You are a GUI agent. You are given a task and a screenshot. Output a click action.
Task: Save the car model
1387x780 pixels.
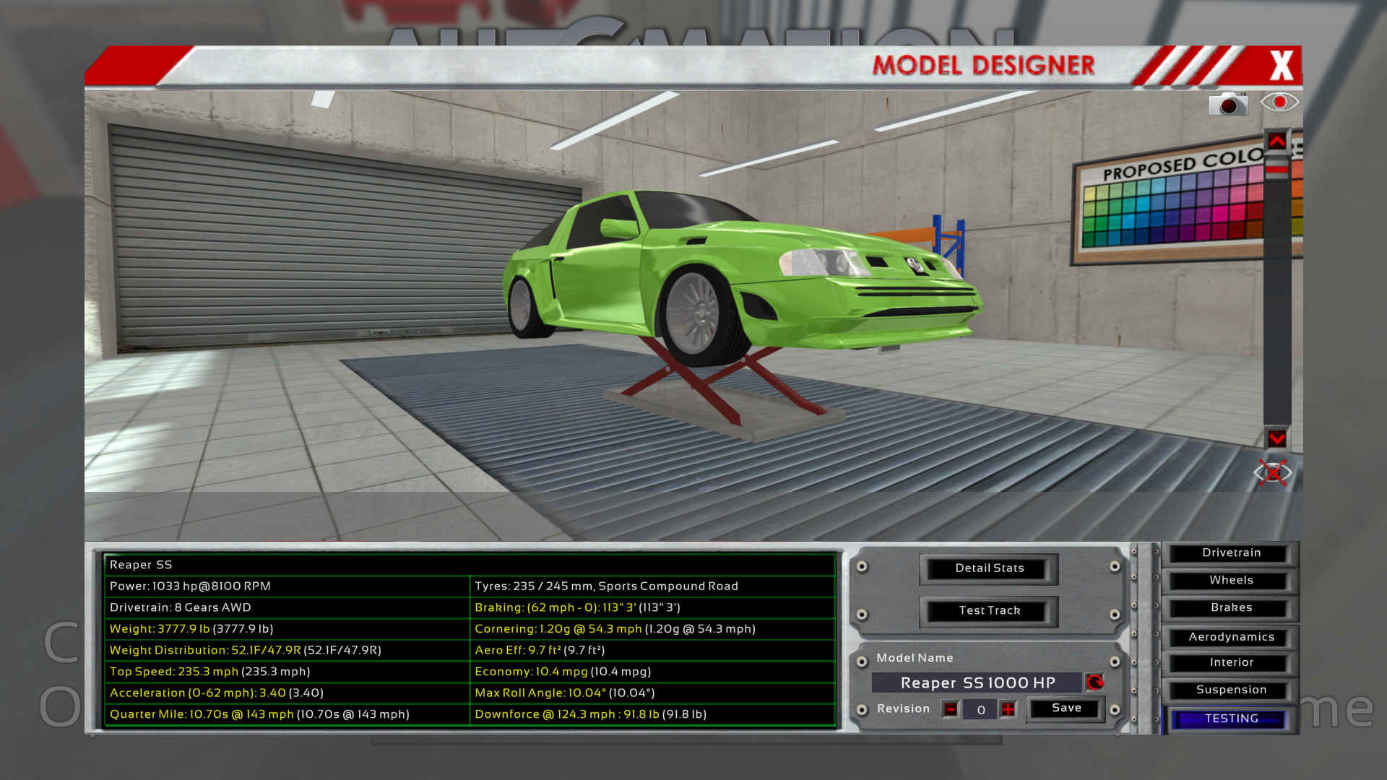[x=1066, y=708]
